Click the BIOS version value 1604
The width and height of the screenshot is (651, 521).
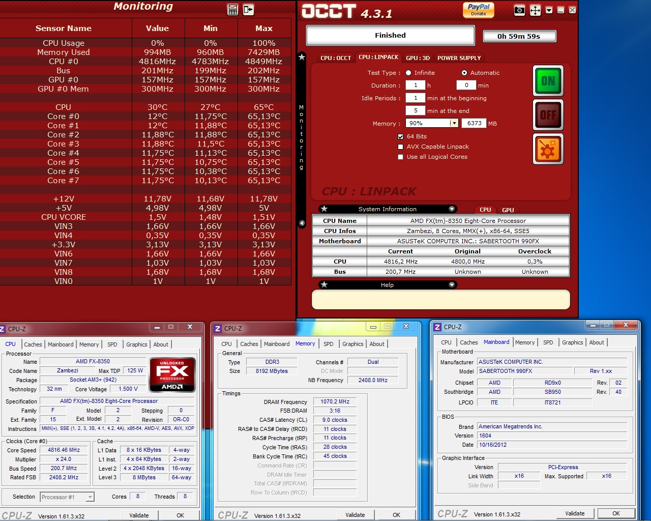[552, 436]
